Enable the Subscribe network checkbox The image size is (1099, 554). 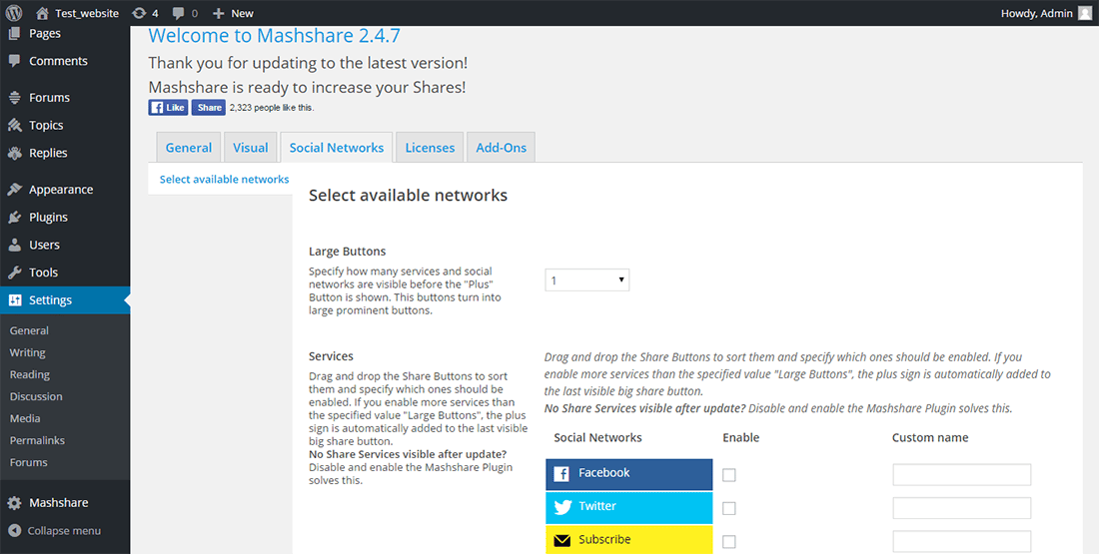(x=729, y=541)
